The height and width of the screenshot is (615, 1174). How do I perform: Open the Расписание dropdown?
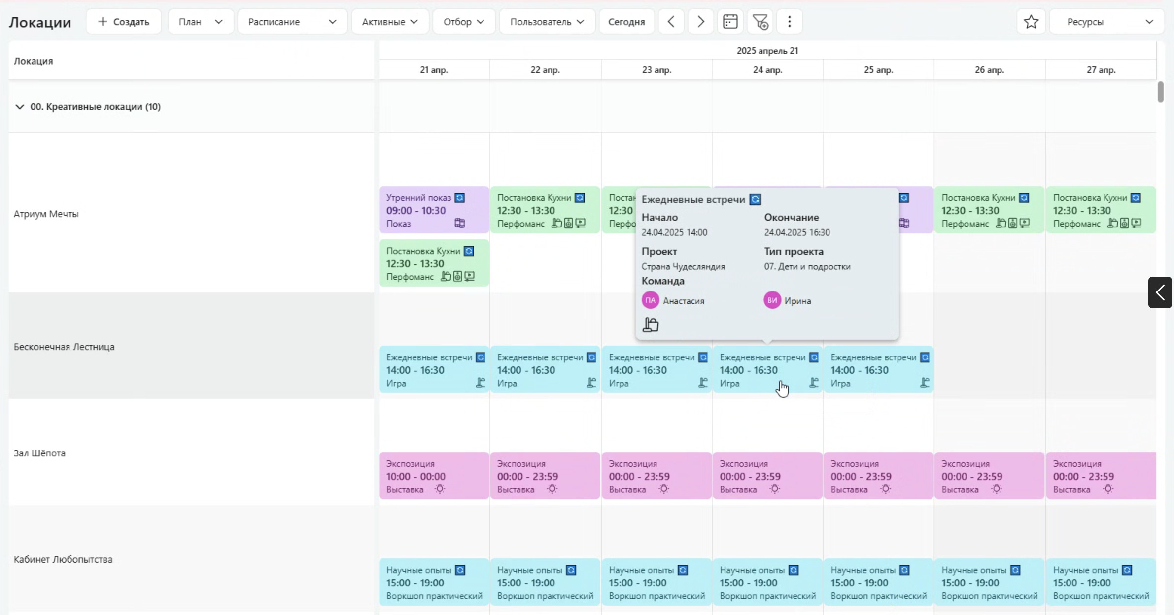tap(292, 22)
